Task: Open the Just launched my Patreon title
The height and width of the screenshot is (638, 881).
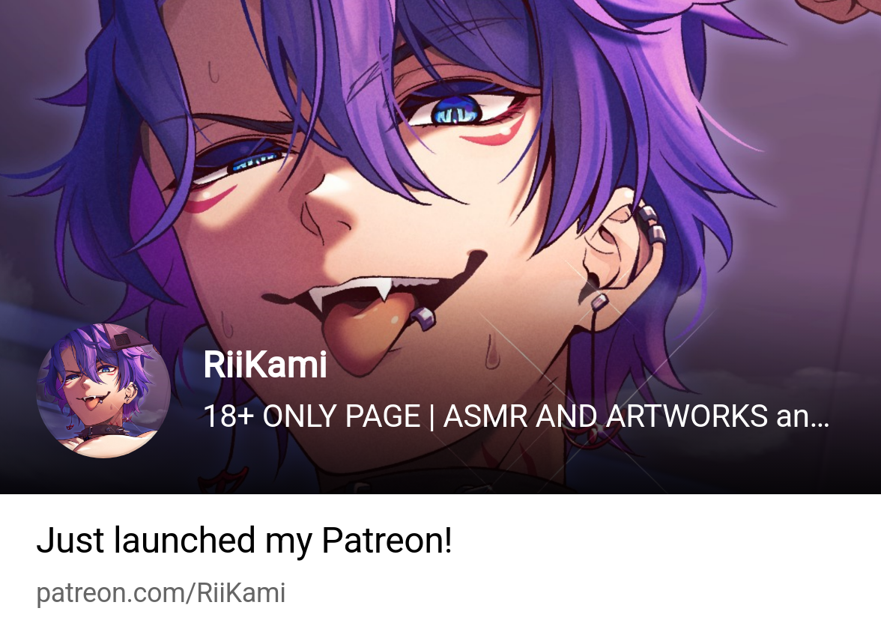Action: point(244,541)
